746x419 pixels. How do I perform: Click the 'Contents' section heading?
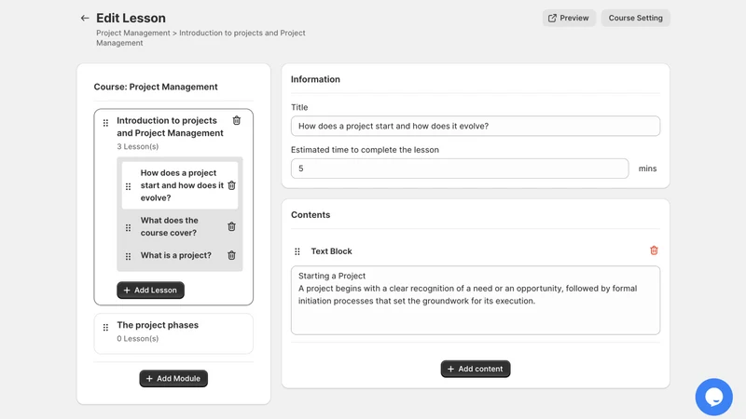(311, 215)
